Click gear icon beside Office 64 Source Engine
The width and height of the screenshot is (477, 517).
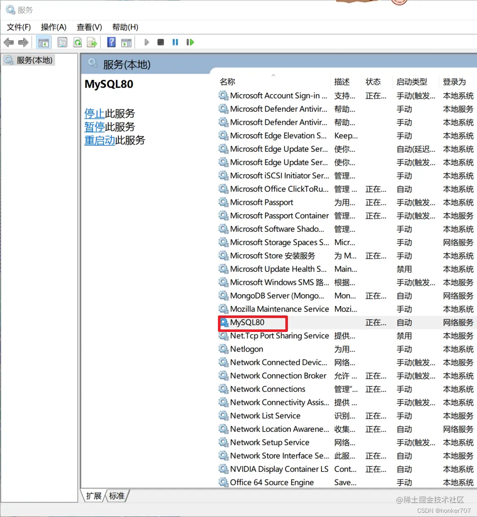click(224, 482)
